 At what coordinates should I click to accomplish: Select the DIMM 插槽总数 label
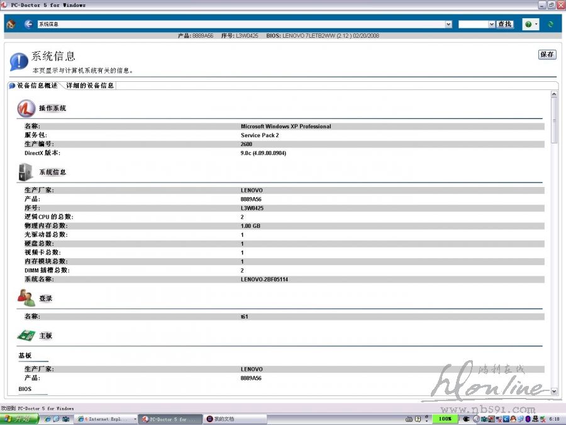47,270
